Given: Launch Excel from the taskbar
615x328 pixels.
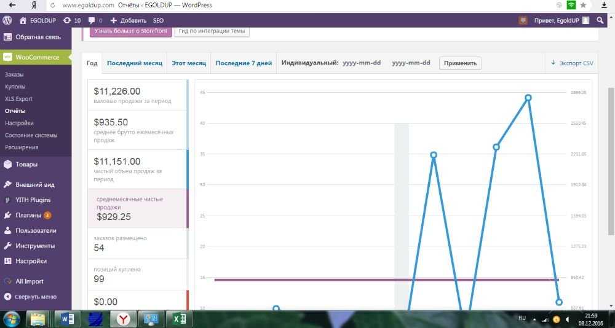Looking at the screenshot, I should pyautogui.click(x=179, y=319).
